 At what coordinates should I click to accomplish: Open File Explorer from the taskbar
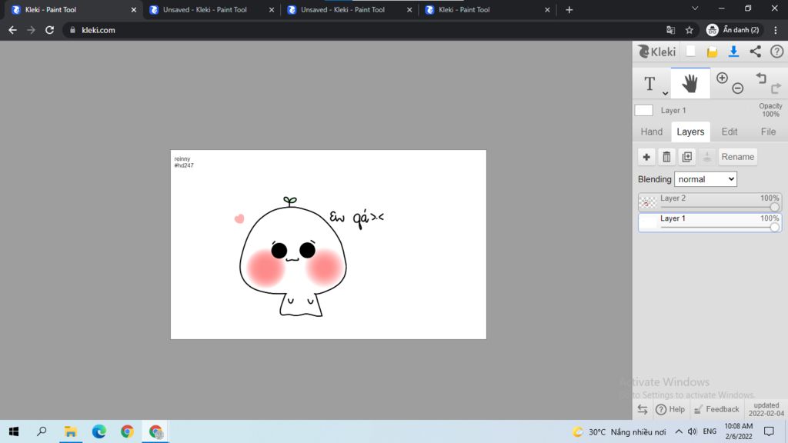pyautogui.click(x=70, y=431)
